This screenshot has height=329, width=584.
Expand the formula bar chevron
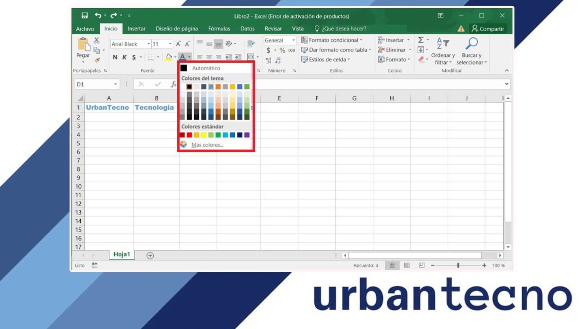pyautogui.click(x=507, y=84)
